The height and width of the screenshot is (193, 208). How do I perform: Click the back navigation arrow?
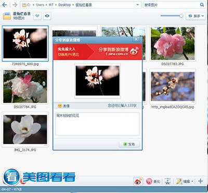(x=5, y=5)
